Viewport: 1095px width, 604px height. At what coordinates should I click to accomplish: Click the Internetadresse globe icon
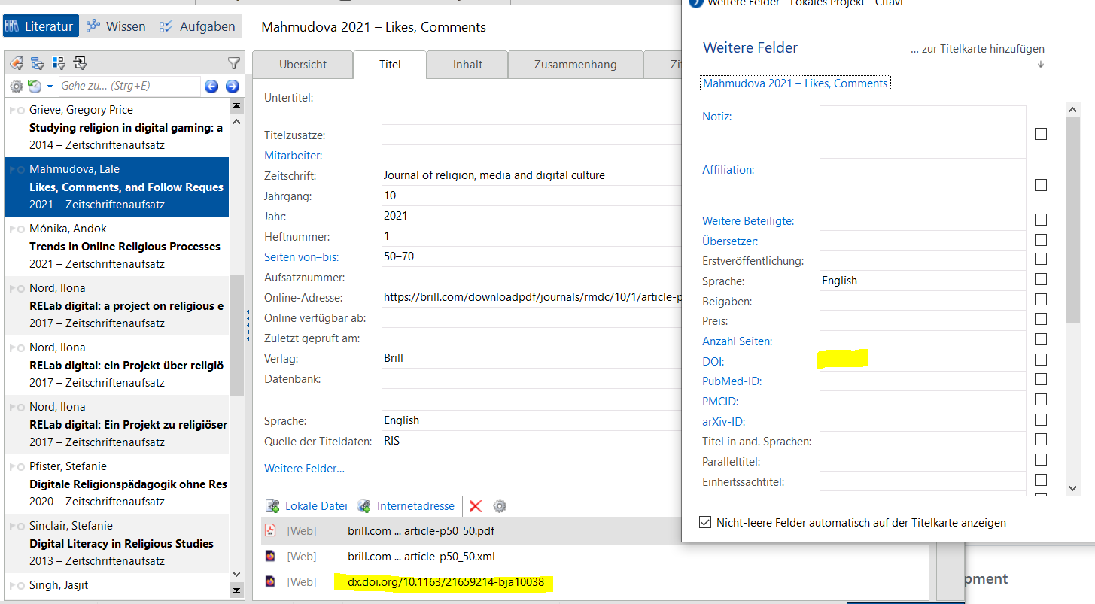(363, 506)
